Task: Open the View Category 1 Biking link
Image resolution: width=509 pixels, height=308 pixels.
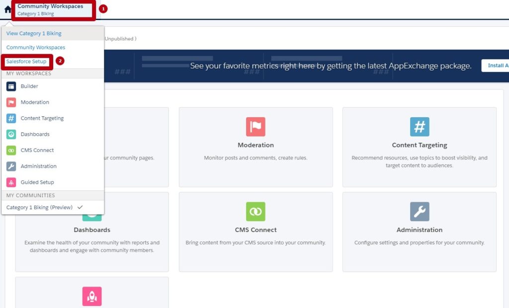Action: tap(34, 33)
